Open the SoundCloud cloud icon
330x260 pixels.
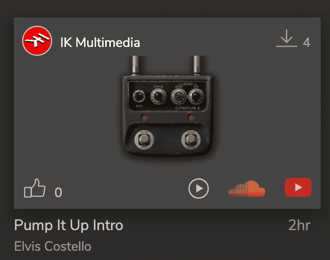pos(246,189)
